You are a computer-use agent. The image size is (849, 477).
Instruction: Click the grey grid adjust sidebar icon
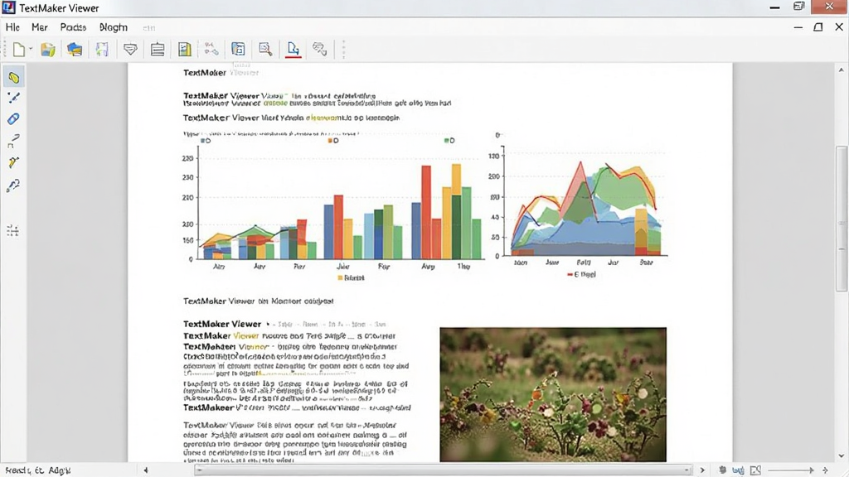tap(13, 231)
